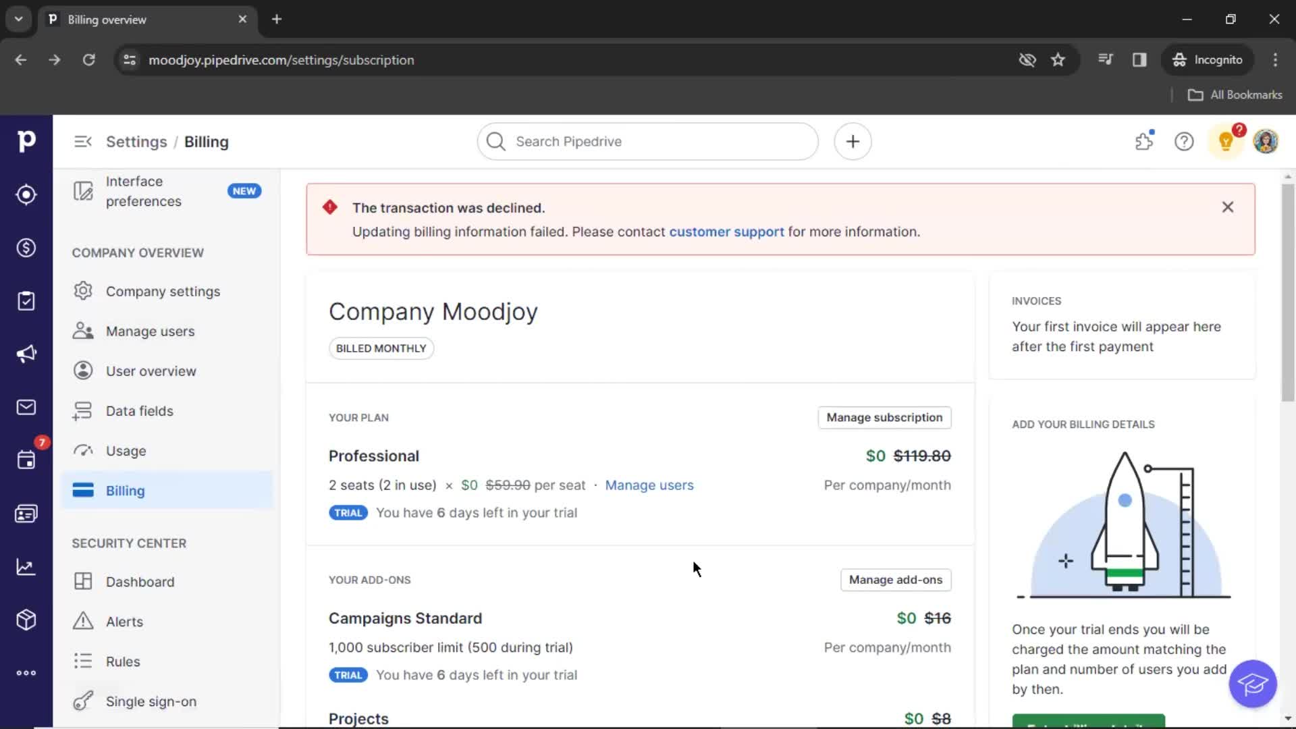Click the Pipedrive logo icon top-left
Screen dimensions: 1296x729
[x=27, y=140]
